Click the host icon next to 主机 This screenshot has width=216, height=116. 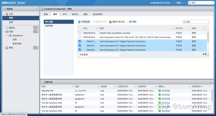pos(7,14)
